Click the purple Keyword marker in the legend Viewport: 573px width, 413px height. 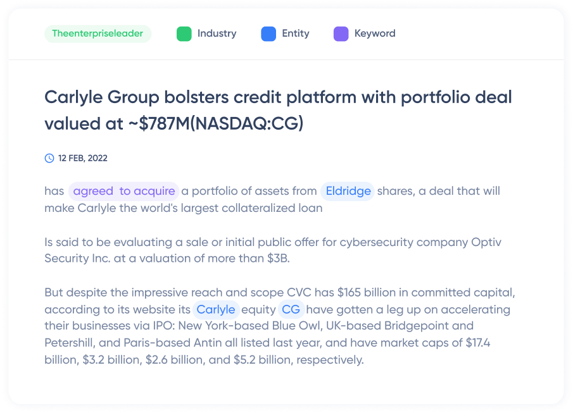point(342,33)
